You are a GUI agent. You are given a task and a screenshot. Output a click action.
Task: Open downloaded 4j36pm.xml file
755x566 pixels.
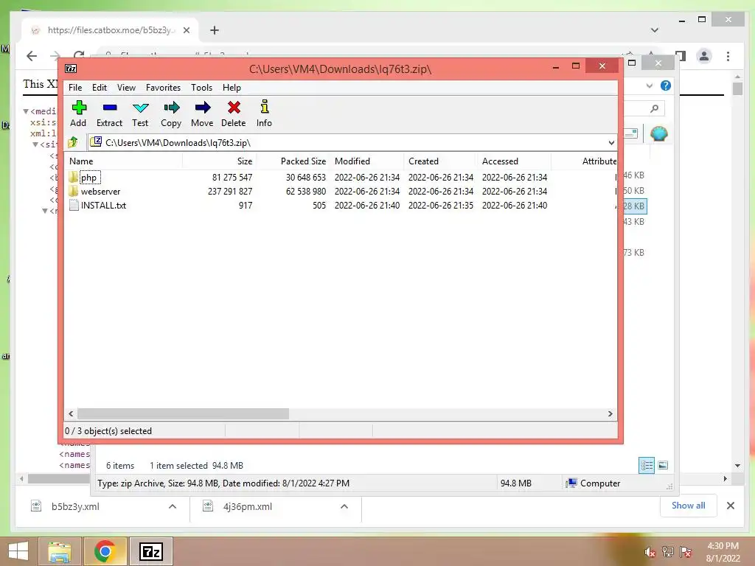point(248,506)
